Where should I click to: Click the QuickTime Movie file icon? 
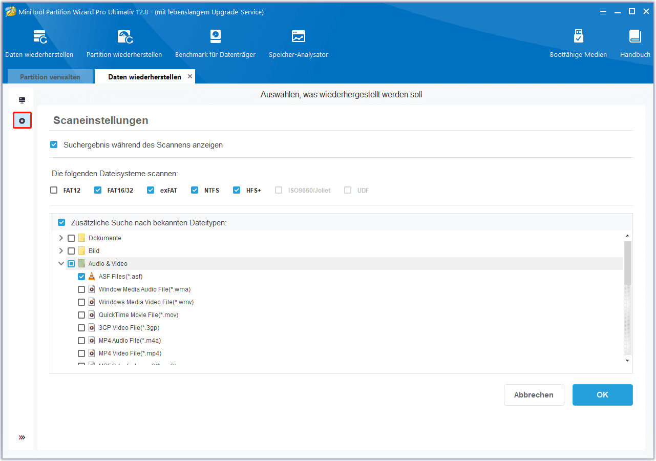click(92, 315)
